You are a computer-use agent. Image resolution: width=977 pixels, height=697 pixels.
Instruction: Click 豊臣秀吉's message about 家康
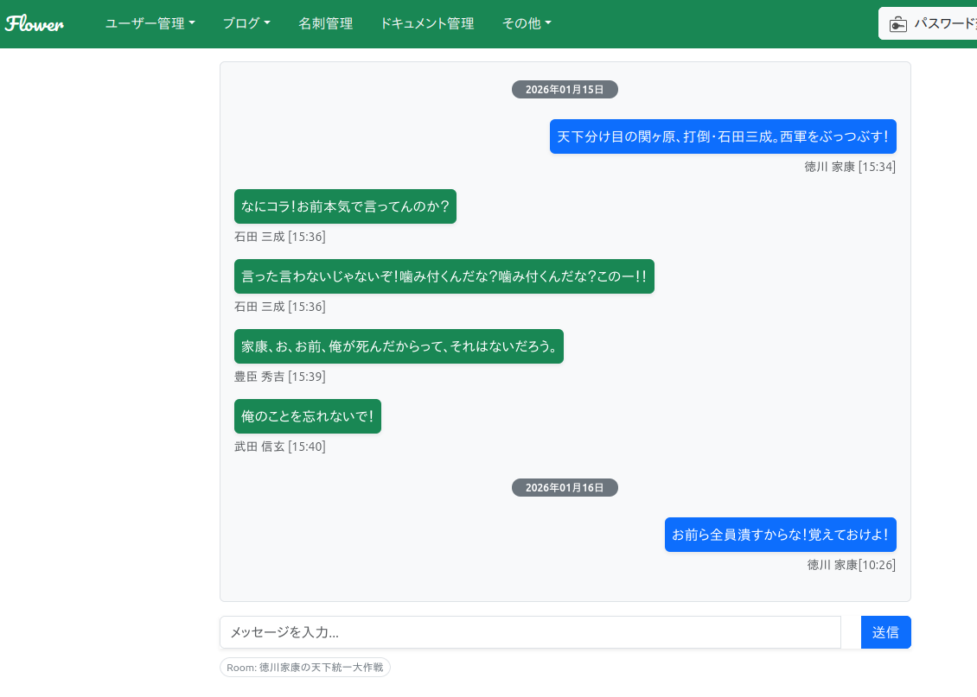point(399,346)
